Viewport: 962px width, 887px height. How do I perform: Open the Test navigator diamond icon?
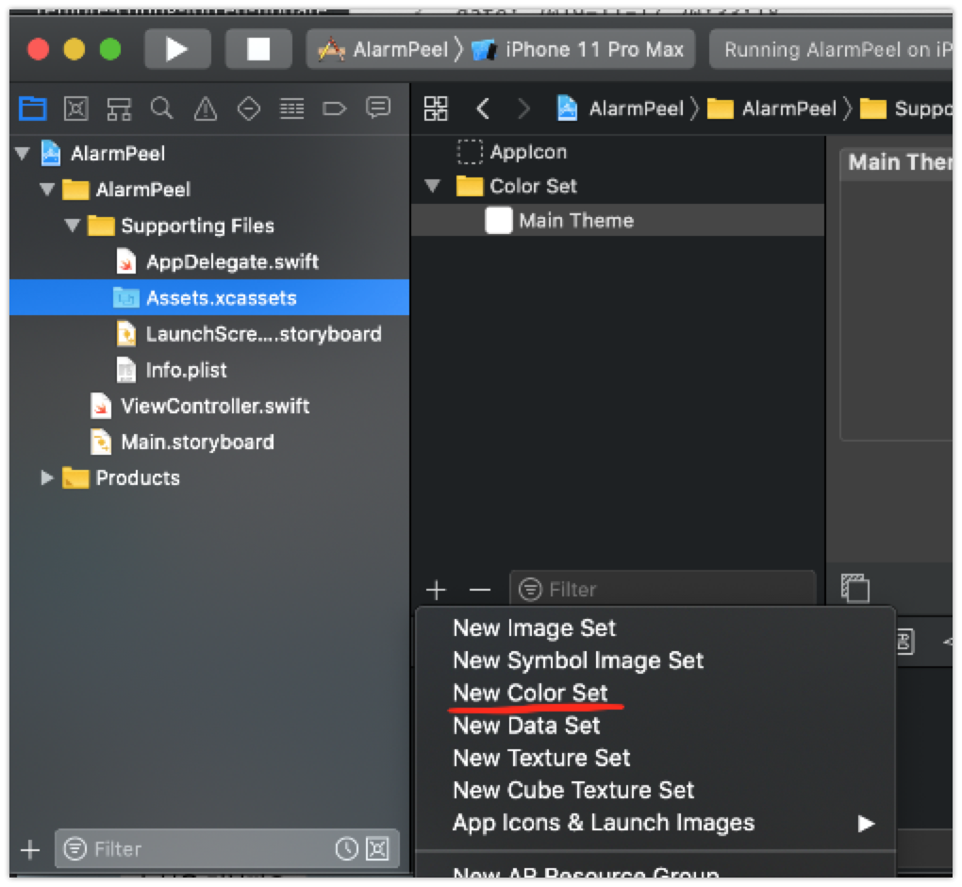[x=248, y=109]
